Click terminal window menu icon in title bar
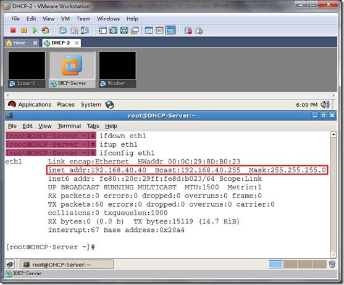Image resolution: width=344 pixels, height=285 pixels. [x=9, y=115]
